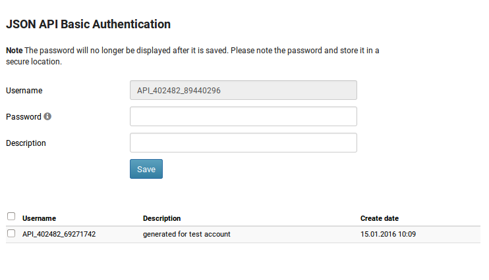Click the Description form label
The width and height of the screenshot is (489, 280).
26,143
